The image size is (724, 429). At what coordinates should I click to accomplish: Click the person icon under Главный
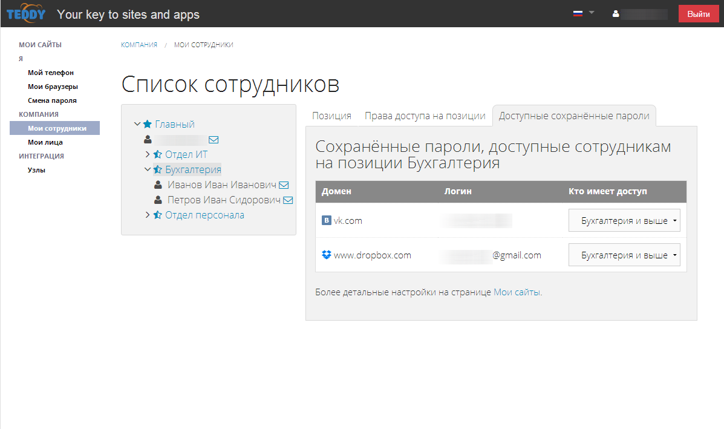148,139
